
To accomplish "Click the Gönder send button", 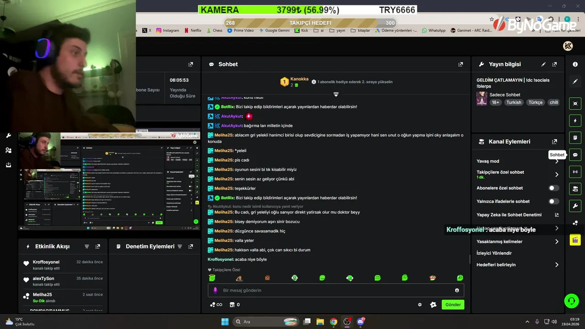I will [453, 305].
